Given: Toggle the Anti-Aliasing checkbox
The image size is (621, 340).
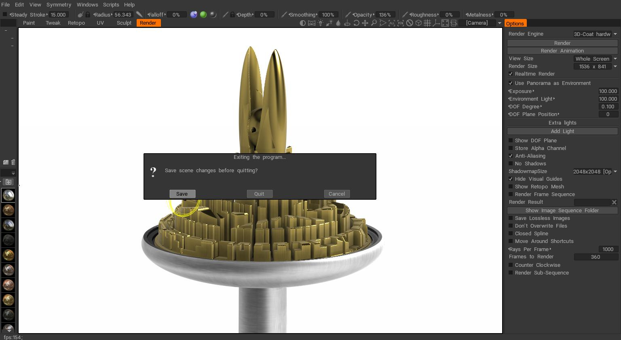Looking at the screenshot, I should point(511,156).
